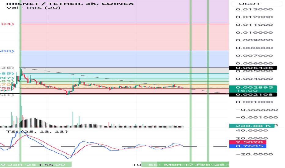Click the 0.007000 price scale label

click(x=254, y=56)
